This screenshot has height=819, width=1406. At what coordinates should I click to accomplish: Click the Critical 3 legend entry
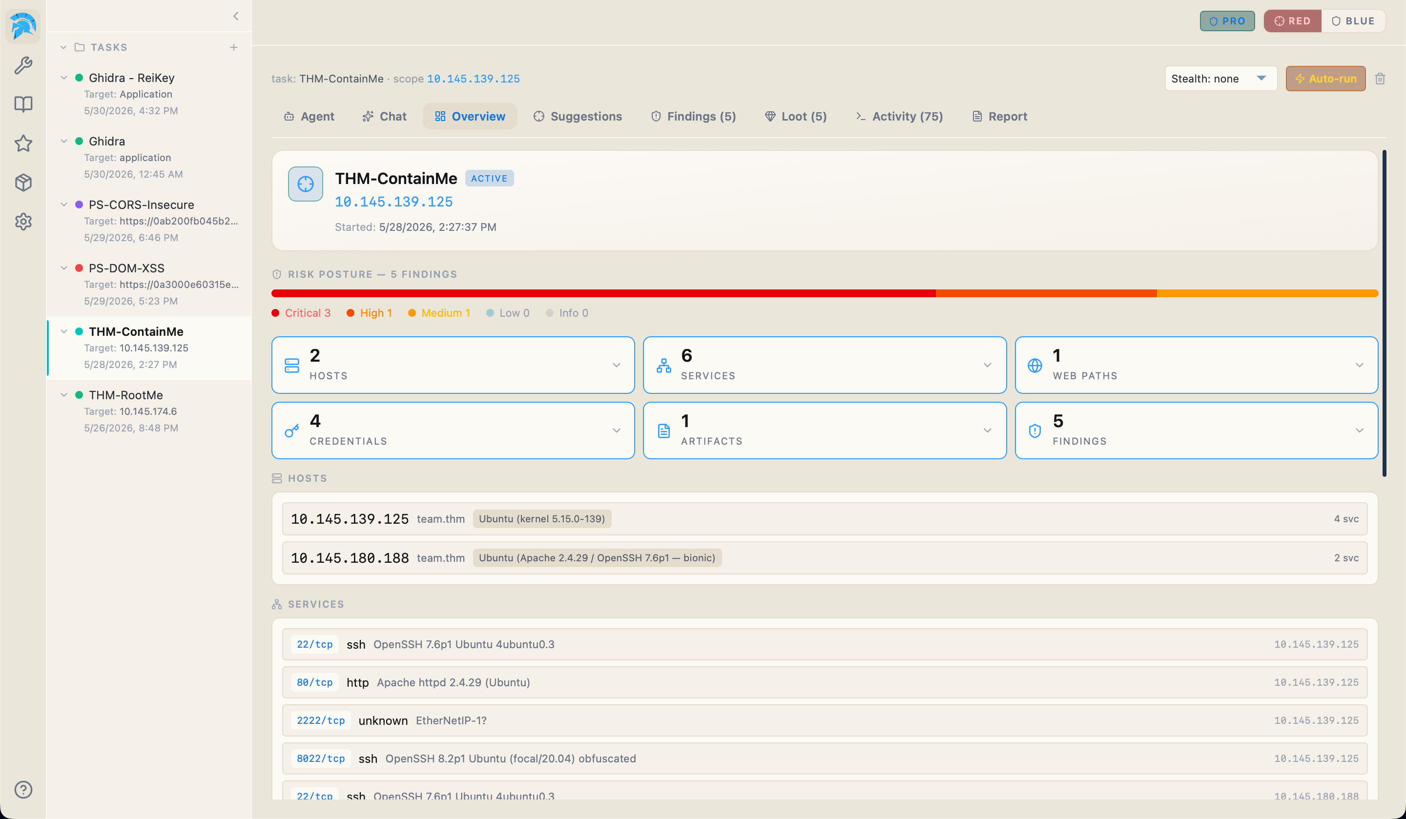301,313
